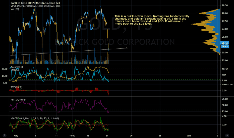This screenshot has width=234, height=138.
Task: Click the RSI (14, close) indicator label
Action: pos(18,100)
